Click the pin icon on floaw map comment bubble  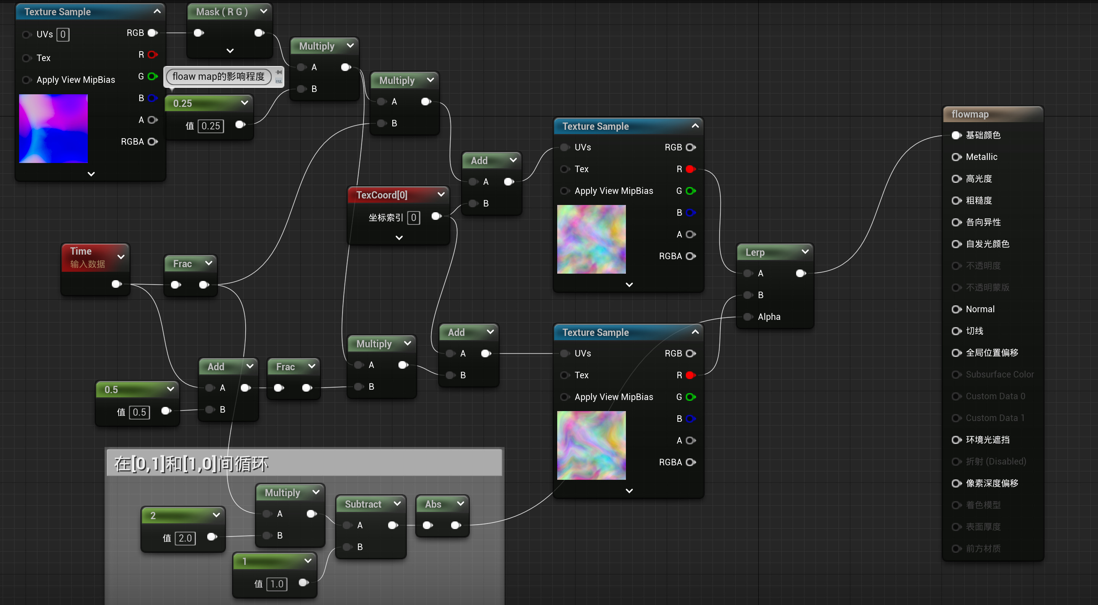[x=279, y=73]
